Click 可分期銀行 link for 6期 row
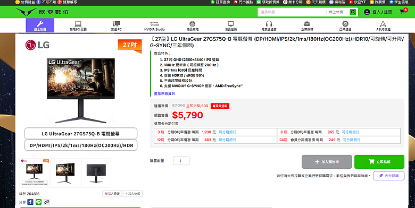 point(351,132)
